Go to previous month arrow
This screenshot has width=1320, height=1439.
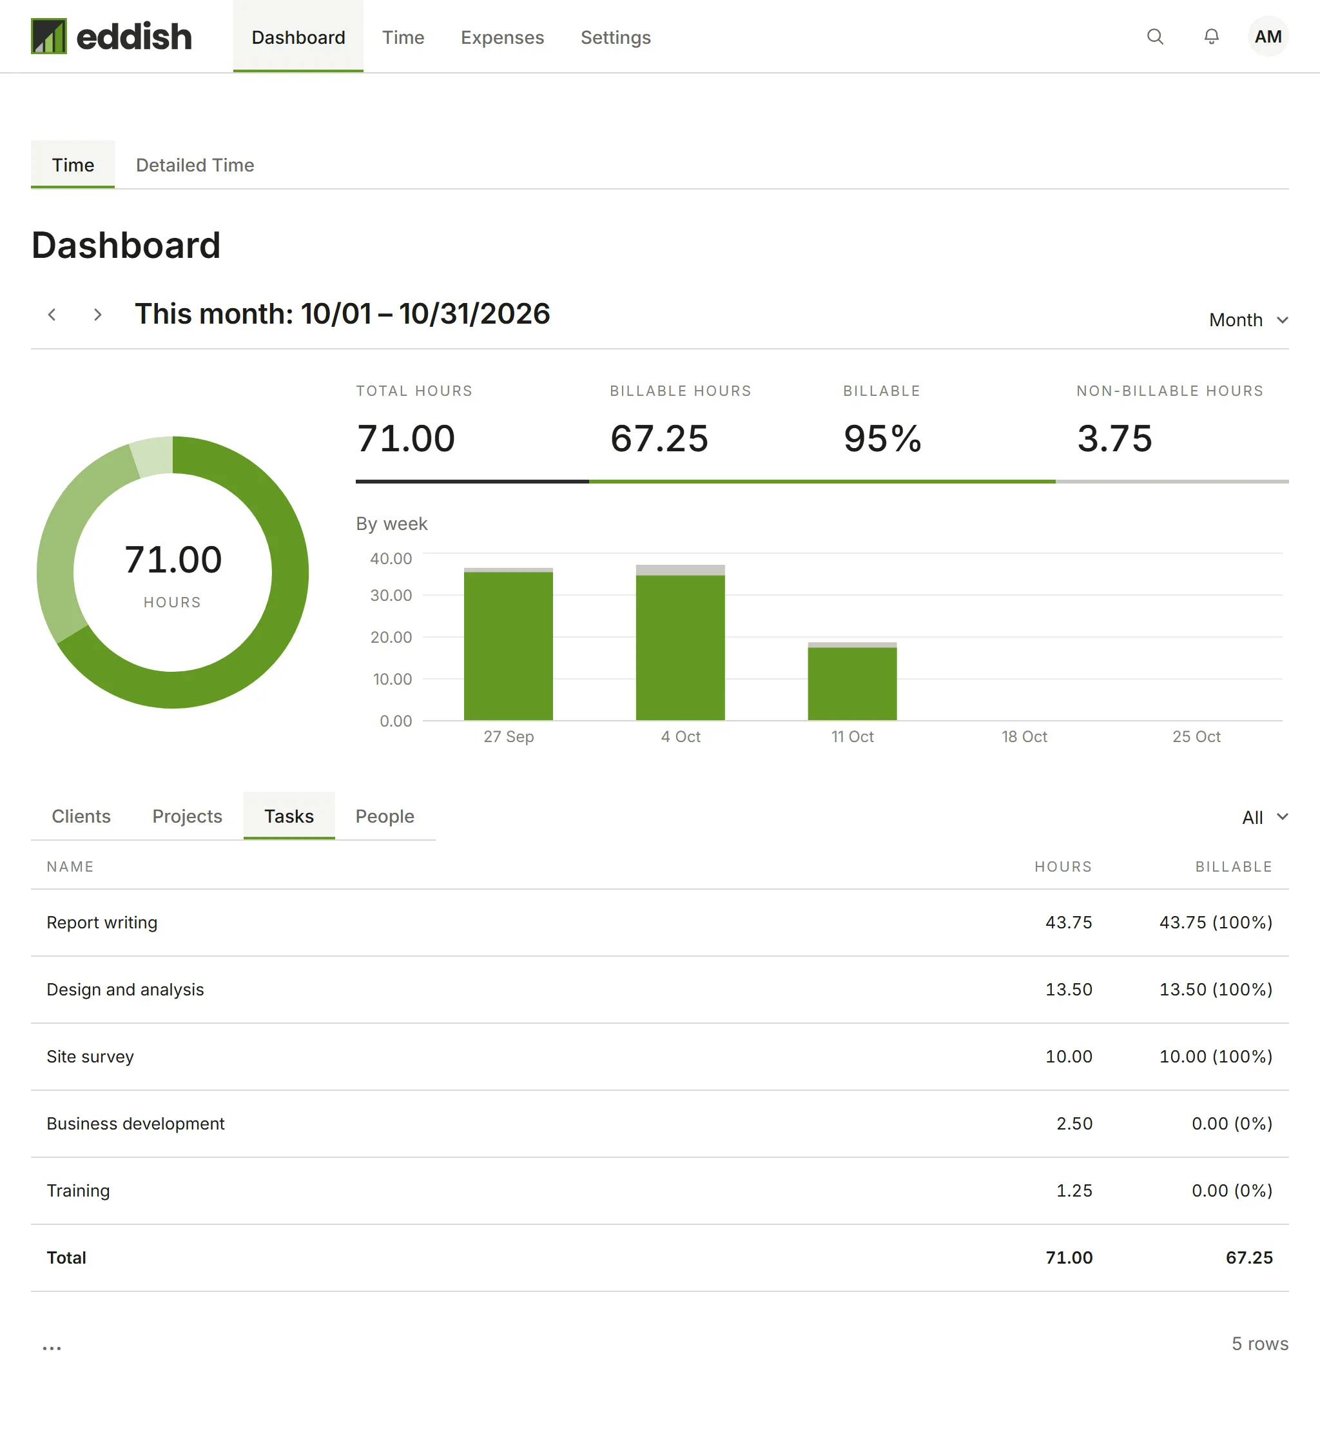pyautogui.click(x=52, y=315)
